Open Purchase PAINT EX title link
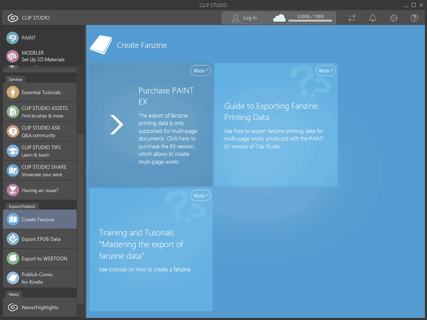This screenshot has width=427, height=320. [166, 96]
